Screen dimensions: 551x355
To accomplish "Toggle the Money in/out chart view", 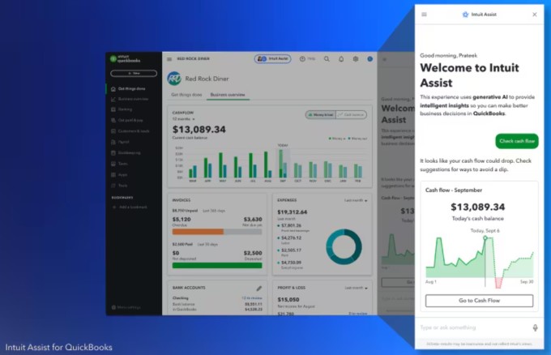I will coord(320,115).
